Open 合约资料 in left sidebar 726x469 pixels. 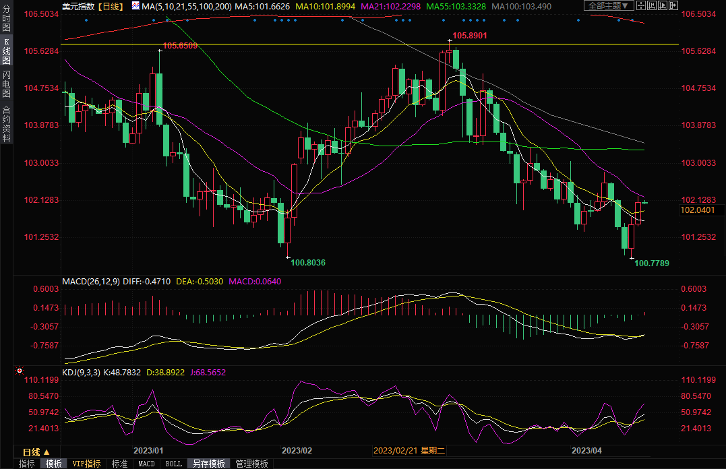click(6, 123)
